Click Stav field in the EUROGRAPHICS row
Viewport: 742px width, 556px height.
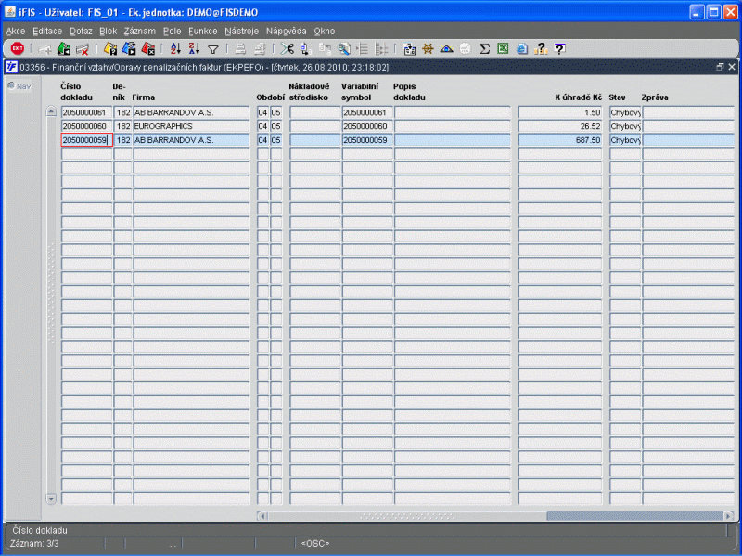(625, 126)
